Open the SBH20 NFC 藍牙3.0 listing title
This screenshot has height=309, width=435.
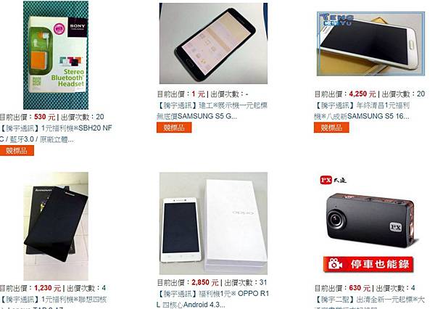56,133
